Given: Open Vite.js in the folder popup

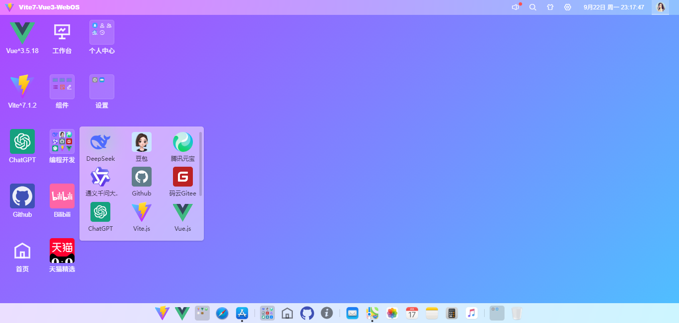Looking at the screenshot, I should [142, 217].
